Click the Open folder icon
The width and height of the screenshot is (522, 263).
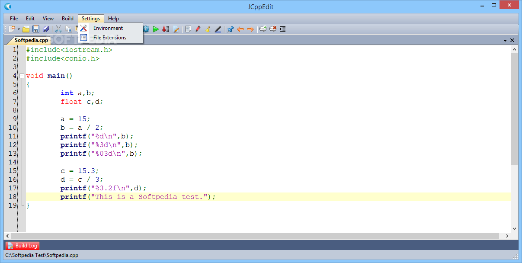(x=26, y=29)
